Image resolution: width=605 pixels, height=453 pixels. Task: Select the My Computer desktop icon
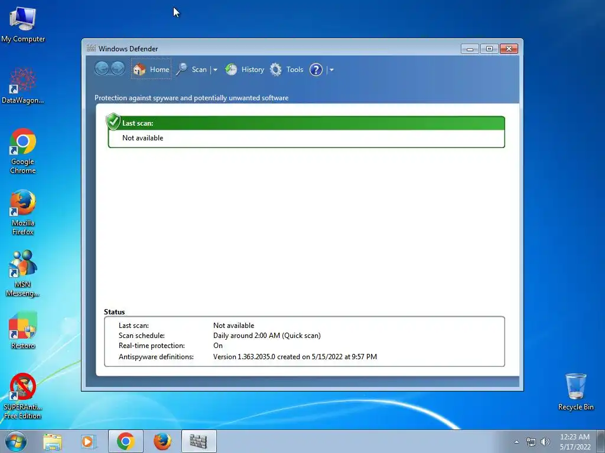click(23, 25)
